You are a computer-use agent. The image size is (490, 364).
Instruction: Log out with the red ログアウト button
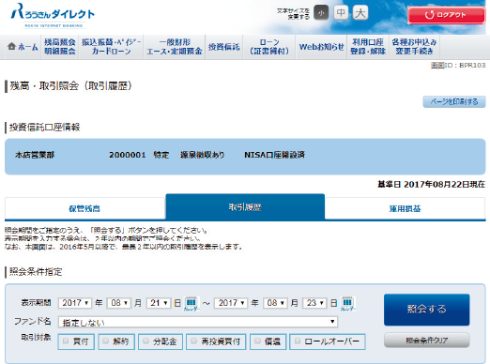[x=446, y=15]
